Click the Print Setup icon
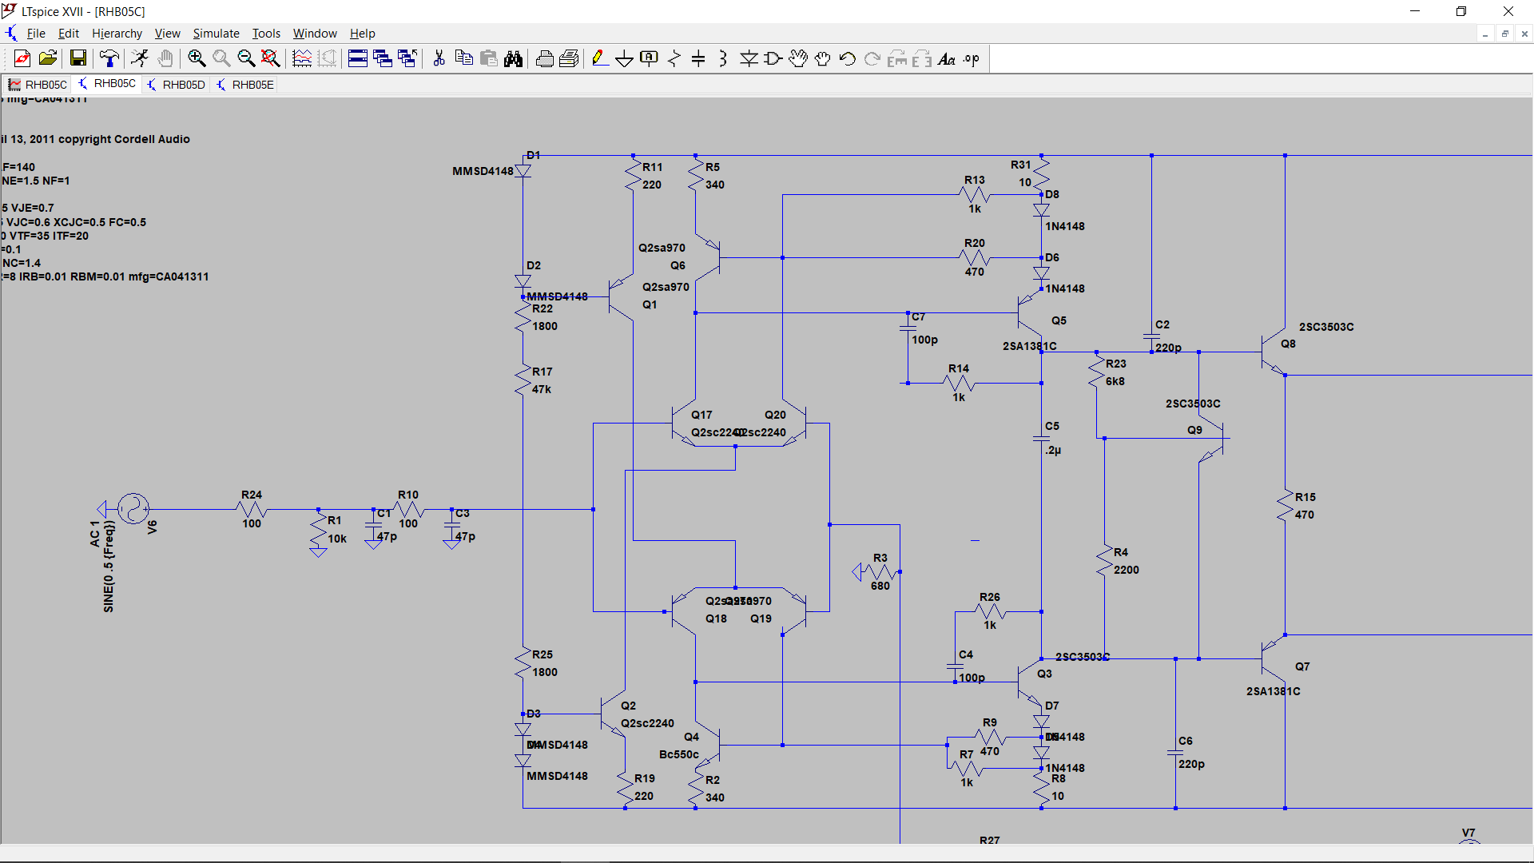1534x863 pixels. (x=570, y=58)
